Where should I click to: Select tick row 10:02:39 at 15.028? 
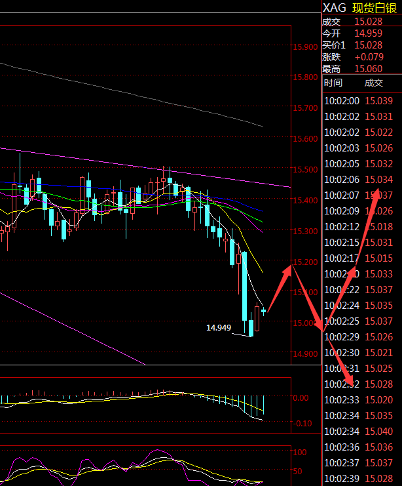[x=358, y=479]
